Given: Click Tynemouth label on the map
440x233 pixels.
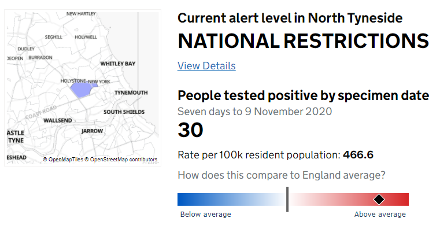Looking at the screenshot, I should (x=131, y=93).
